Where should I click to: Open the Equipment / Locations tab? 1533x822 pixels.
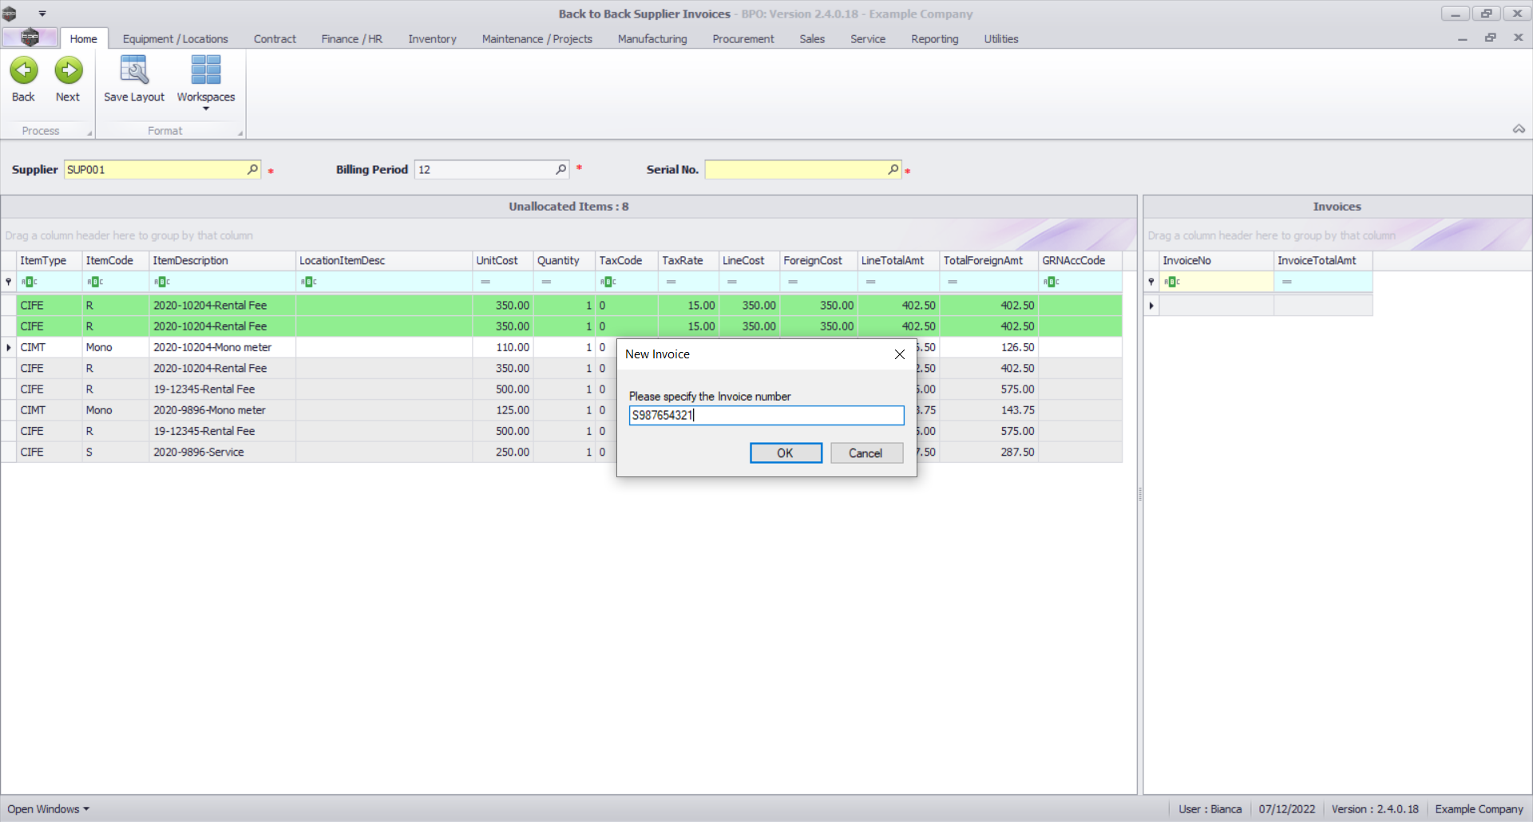176,39
